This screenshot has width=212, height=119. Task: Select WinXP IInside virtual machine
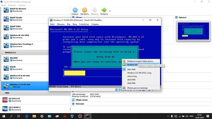pos(36,19)
